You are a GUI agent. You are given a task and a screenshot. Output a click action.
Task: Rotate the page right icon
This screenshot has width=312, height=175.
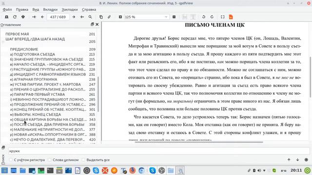click(212, 17)
